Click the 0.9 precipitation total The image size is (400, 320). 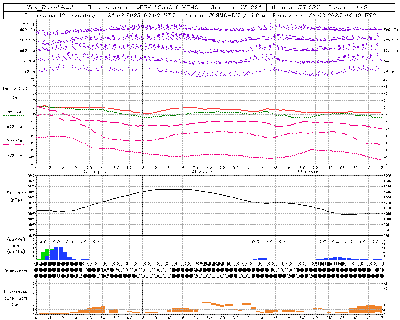(348, 242)
